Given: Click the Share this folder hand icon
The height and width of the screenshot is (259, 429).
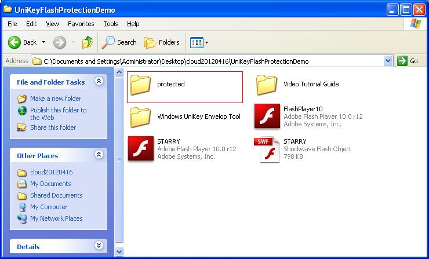Looking at the screenshot, I should [22, 127].
